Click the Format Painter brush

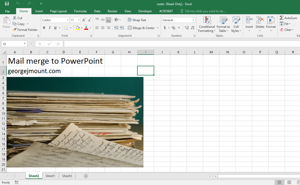click(15, 30)
